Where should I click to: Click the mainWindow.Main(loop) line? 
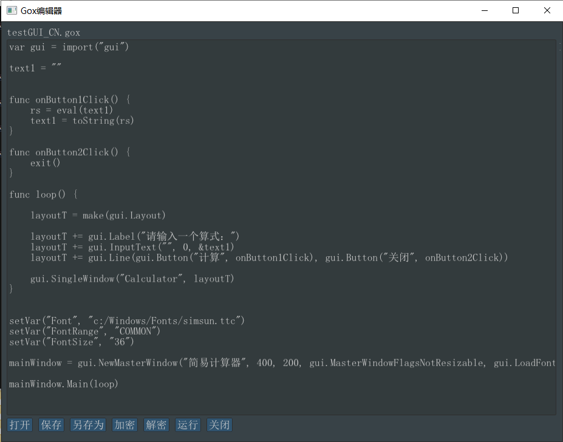(x=64, y=384)
